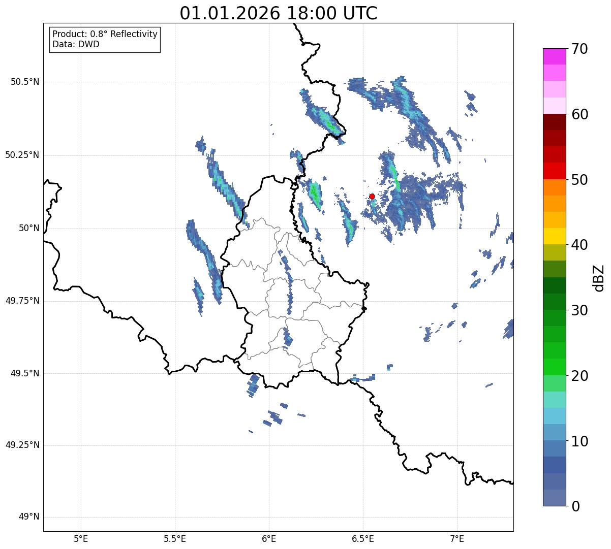Click the 'dBZ' colorbar axis label
The height and width of the screenshot is (549, 611).
pos(599,277)
